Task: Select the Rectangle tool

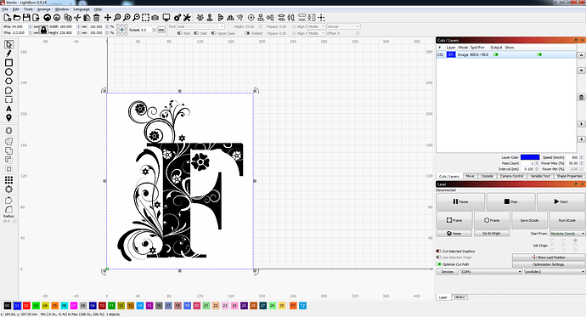Action: [8, 63]
